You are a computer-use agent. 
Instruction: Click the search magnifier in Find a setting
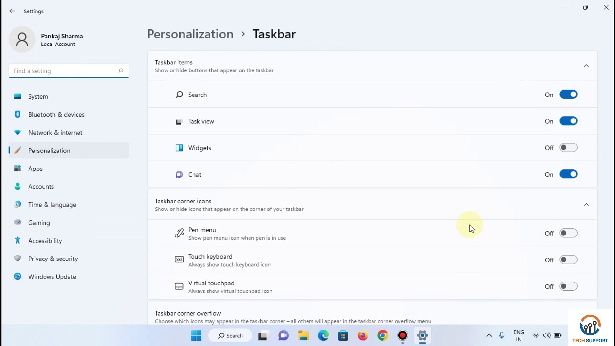121,71
